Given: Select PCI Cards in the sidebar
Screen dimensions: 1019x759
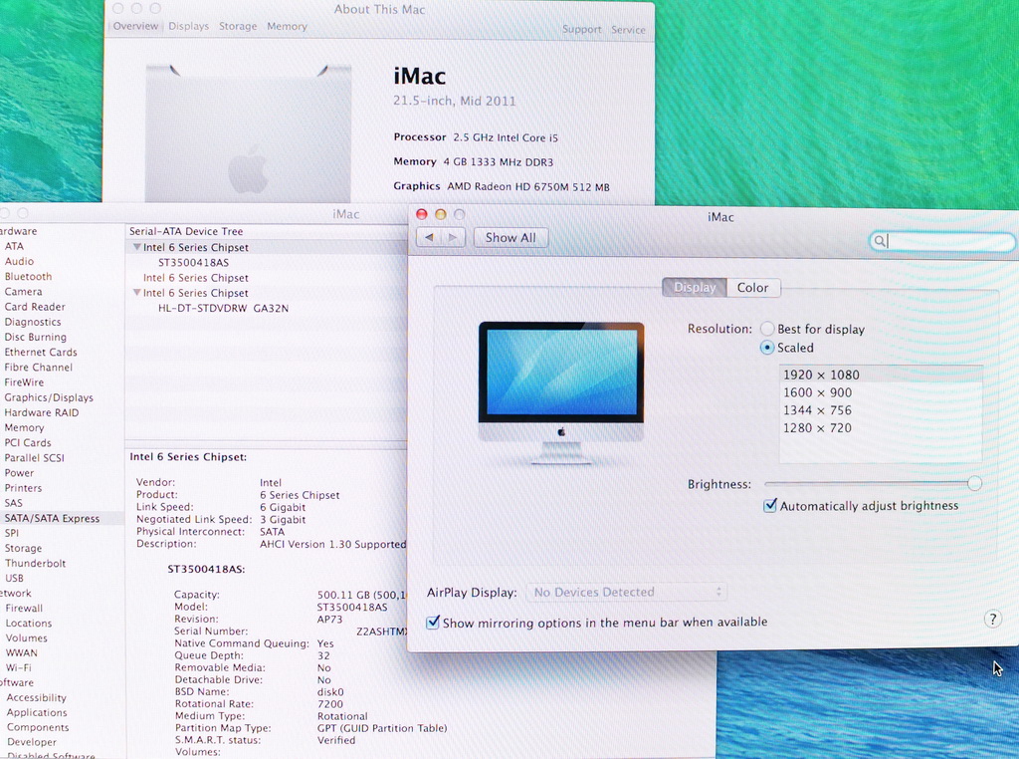Looking at the screenshot, I should coord(27,442).
